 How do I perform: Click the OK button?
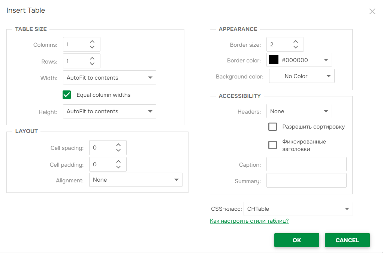click(296, 240)
